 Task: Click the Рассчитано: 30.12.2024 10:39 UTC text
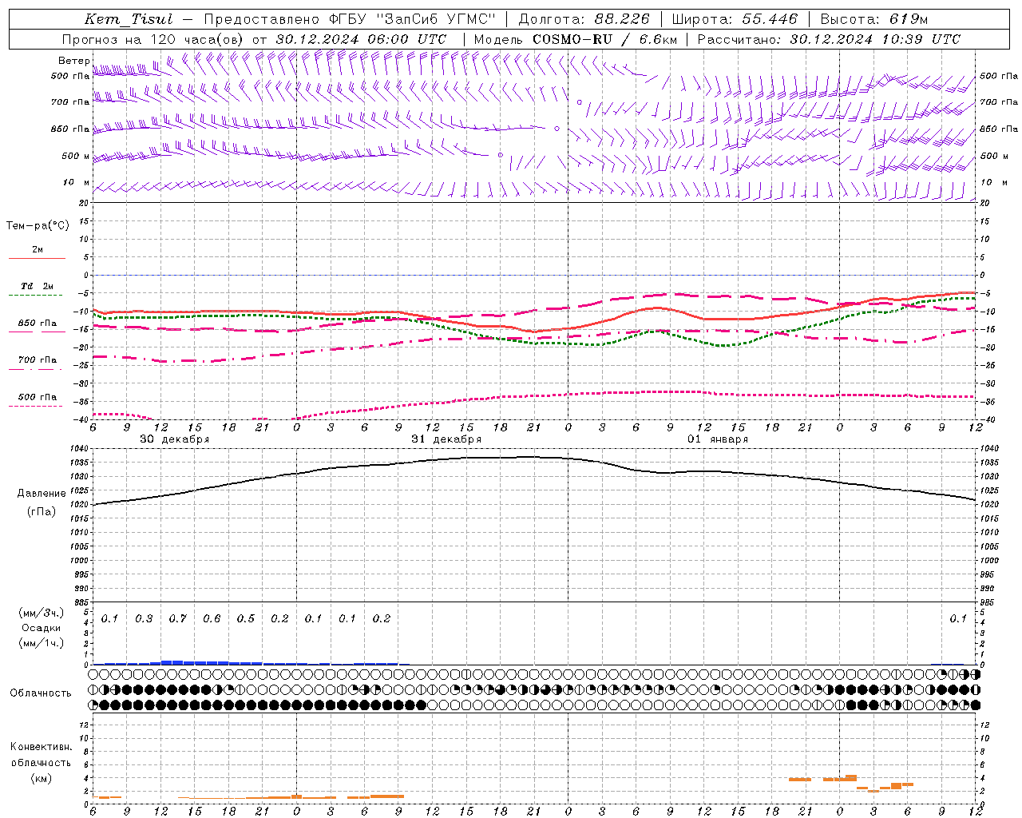pos(830,39)
